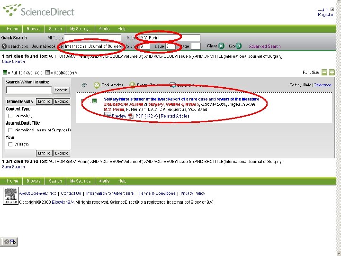Image resolution: width=341 pixels, height=256 pixels.
Task: Open the Advanced Search link
Action: [264, 46]
